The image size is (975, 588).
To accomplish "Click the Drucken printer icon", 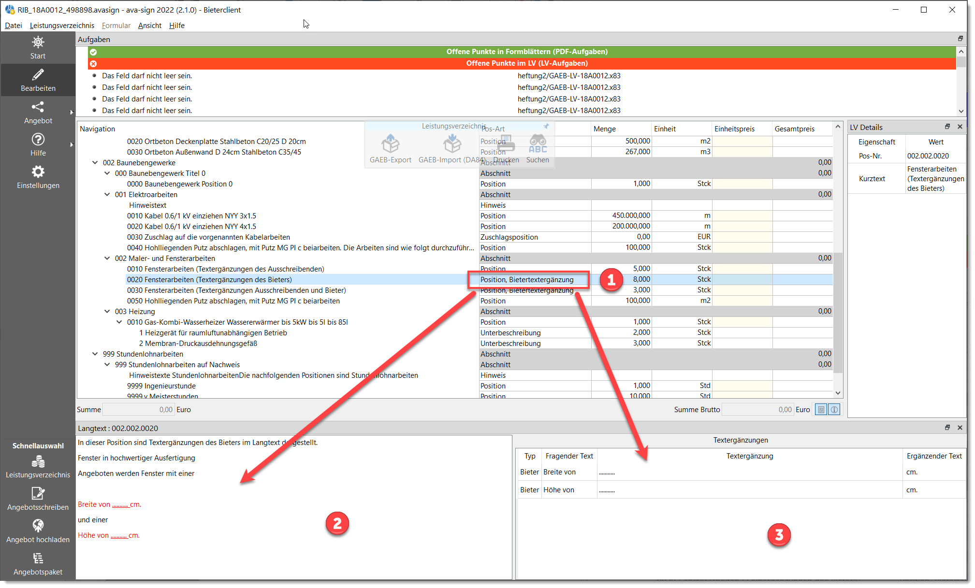I will coord(506,143).
